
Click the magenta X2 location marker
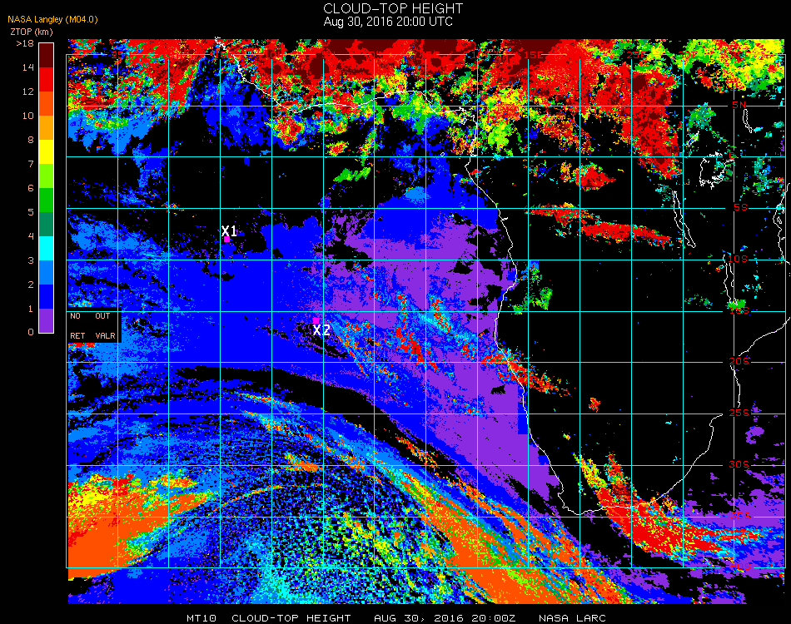point(316,320)
